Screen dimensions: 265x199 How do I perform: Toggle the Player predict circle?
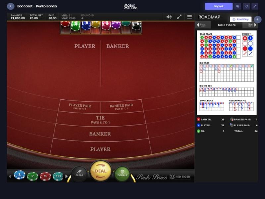point(250,38)
